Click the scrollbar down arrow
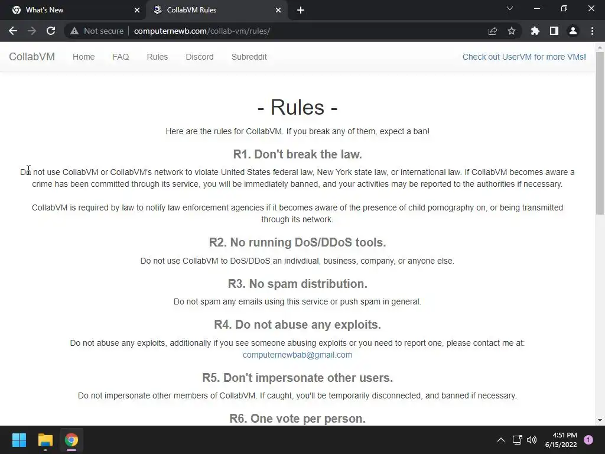This screenshot has height=454, width=605. coord(600,420)
